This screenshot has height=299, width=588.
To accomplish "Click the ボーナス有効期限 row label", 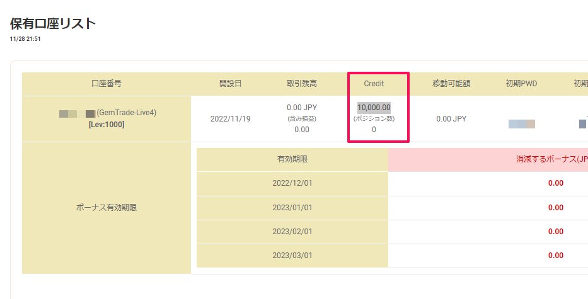I will pos(106,208).
